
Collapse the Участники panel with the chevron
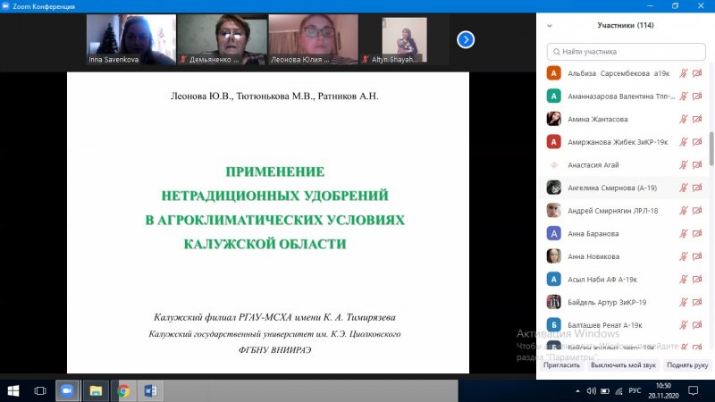(x=549, y=26)
